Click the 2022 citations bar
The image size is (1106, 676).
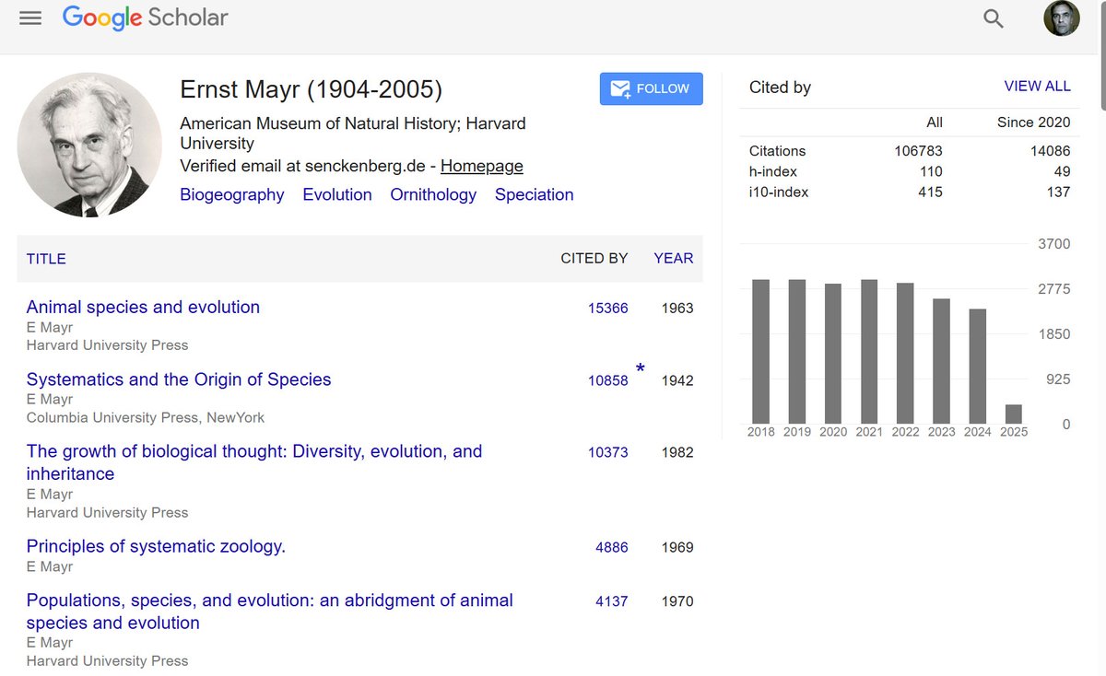[905, 353]
